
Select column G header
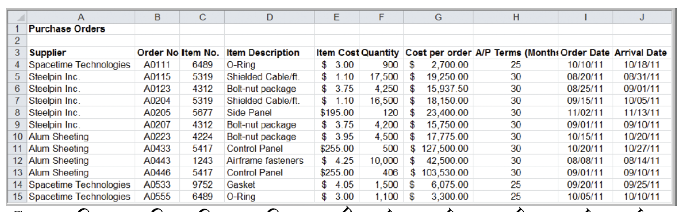pos(438,17)
